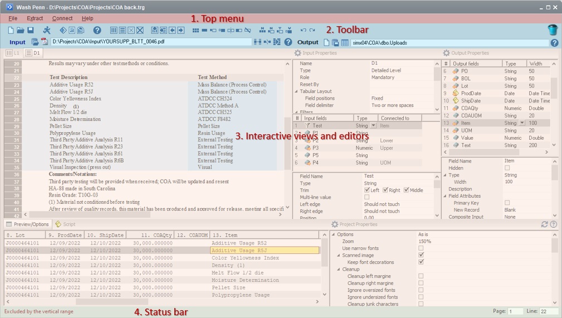Viewport: 562px width, 318px height.
Task: Click the Undo arrow in toolbar
Action: [x=303, y=30]
